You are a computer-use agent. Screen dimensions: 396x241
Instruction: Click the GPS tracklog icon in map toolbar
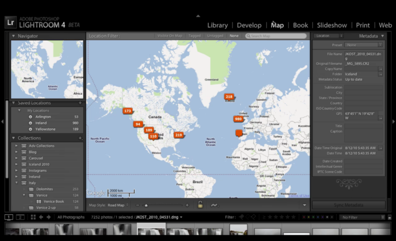(214, 205)
